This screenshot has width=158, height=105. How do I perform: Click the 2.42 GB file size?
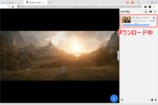[152, 21]
